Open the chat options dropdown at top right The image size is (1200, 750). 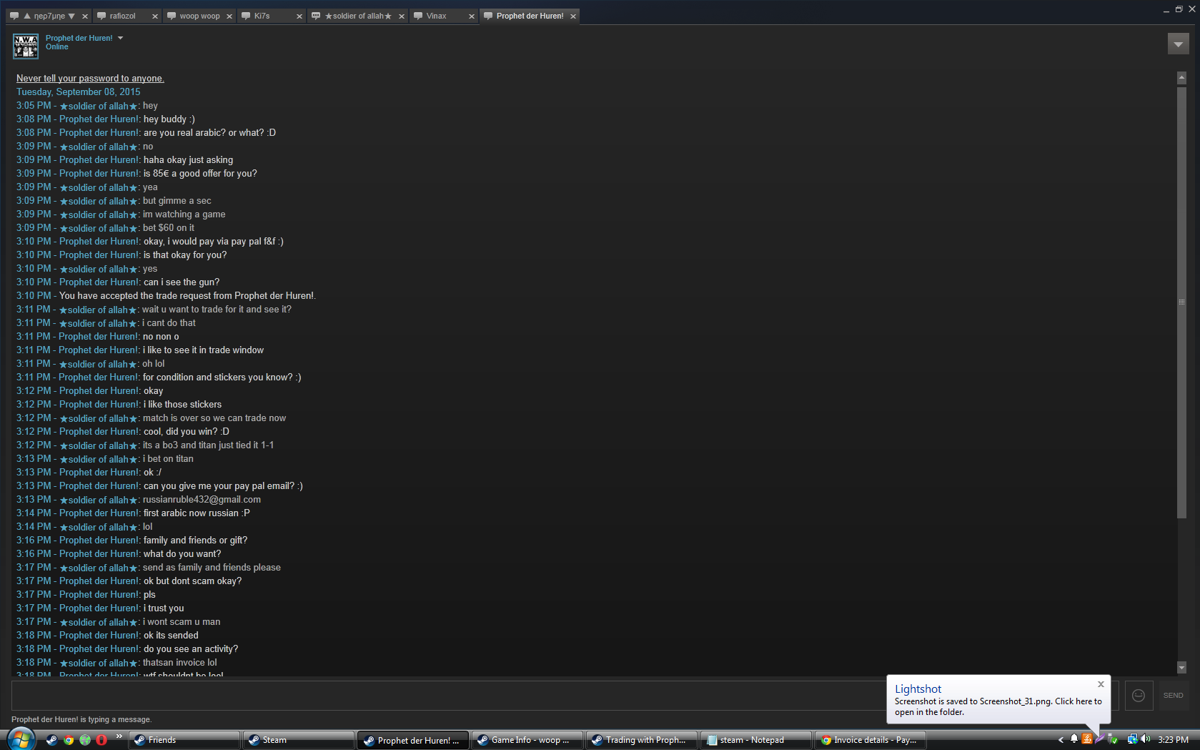click(1178, 44)
